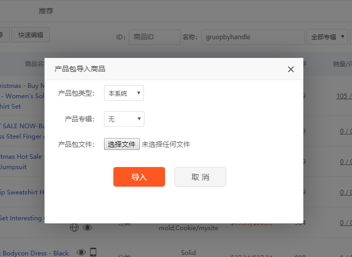Click the 快速编辑 button
Screen dimensions: 352x257
(x=31, y=35)
